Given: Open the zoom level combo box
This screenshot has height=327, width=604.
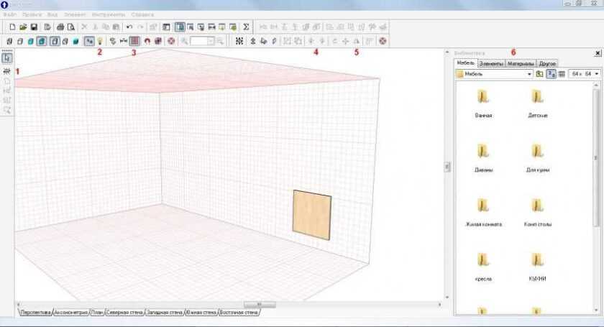Looking at the screenshot, I should (201, 41).
